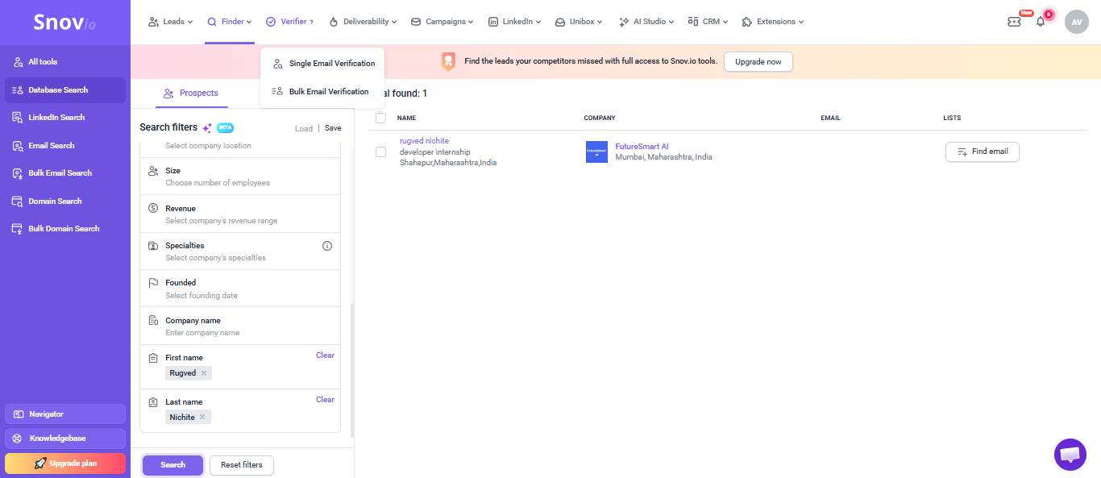
Task: Open Bulk Email Search in sidebar
Action: 65,173
